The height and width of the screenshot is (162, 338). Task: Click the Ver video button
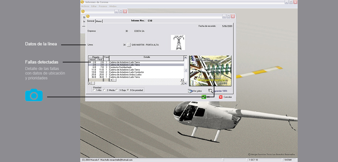point(195,91)
